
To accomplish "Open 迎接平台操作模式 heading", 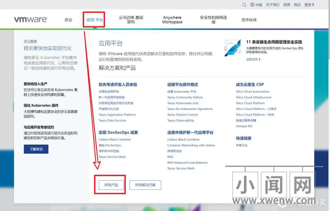I will 183,85.
